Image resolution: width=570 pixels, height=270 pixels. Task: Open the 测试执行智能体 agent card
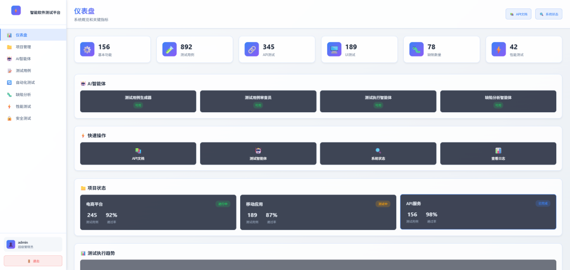[378, 101]
